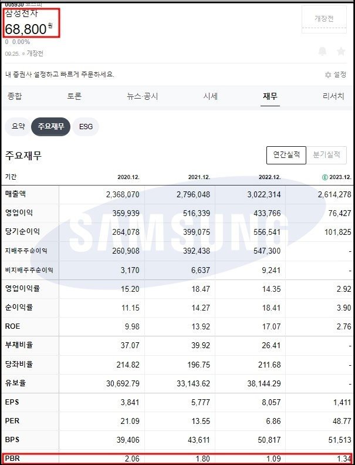Click the 부채비율 row label
Viewport: 355px width, 465px height.
coord(19,345)
